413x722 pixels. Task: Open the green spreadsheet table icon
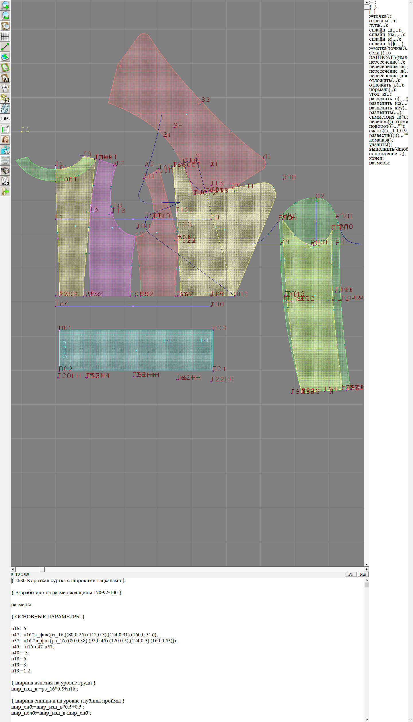[x=5, y=129]
